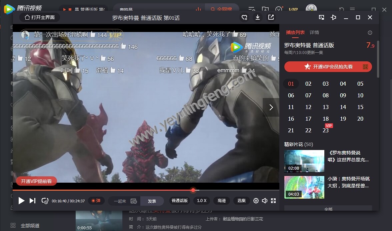Screen dimensions: 392x231
Task: Click 全部 to show all clips
Action: pyautogui.click(x=328, y=208)
